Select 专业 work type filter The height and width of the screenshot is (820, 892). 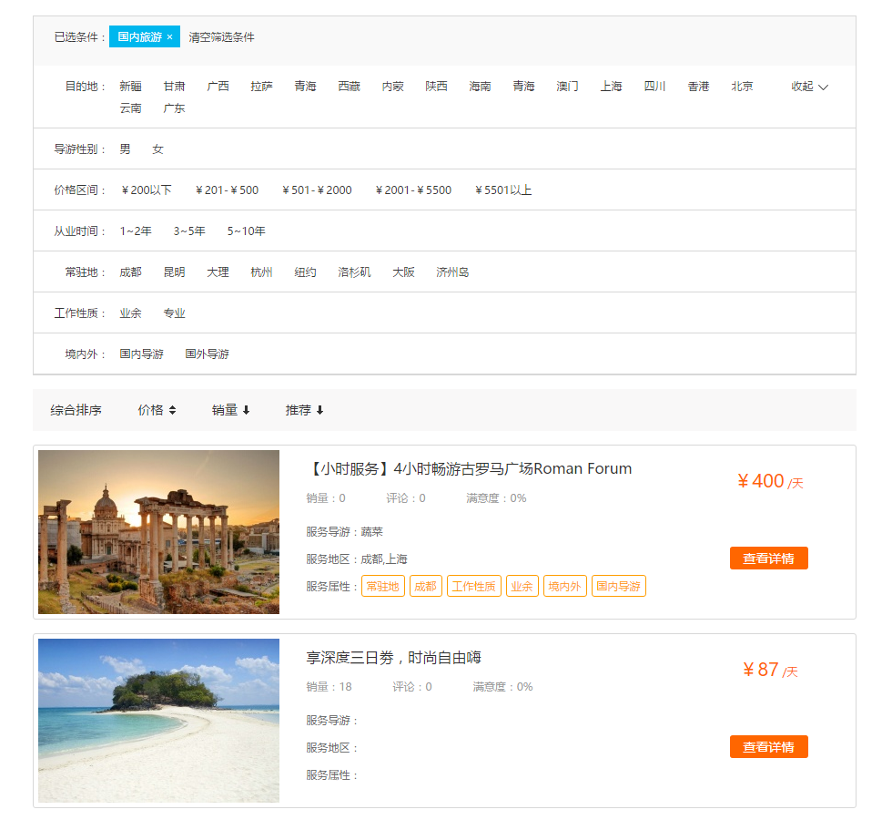pos(174,313)
